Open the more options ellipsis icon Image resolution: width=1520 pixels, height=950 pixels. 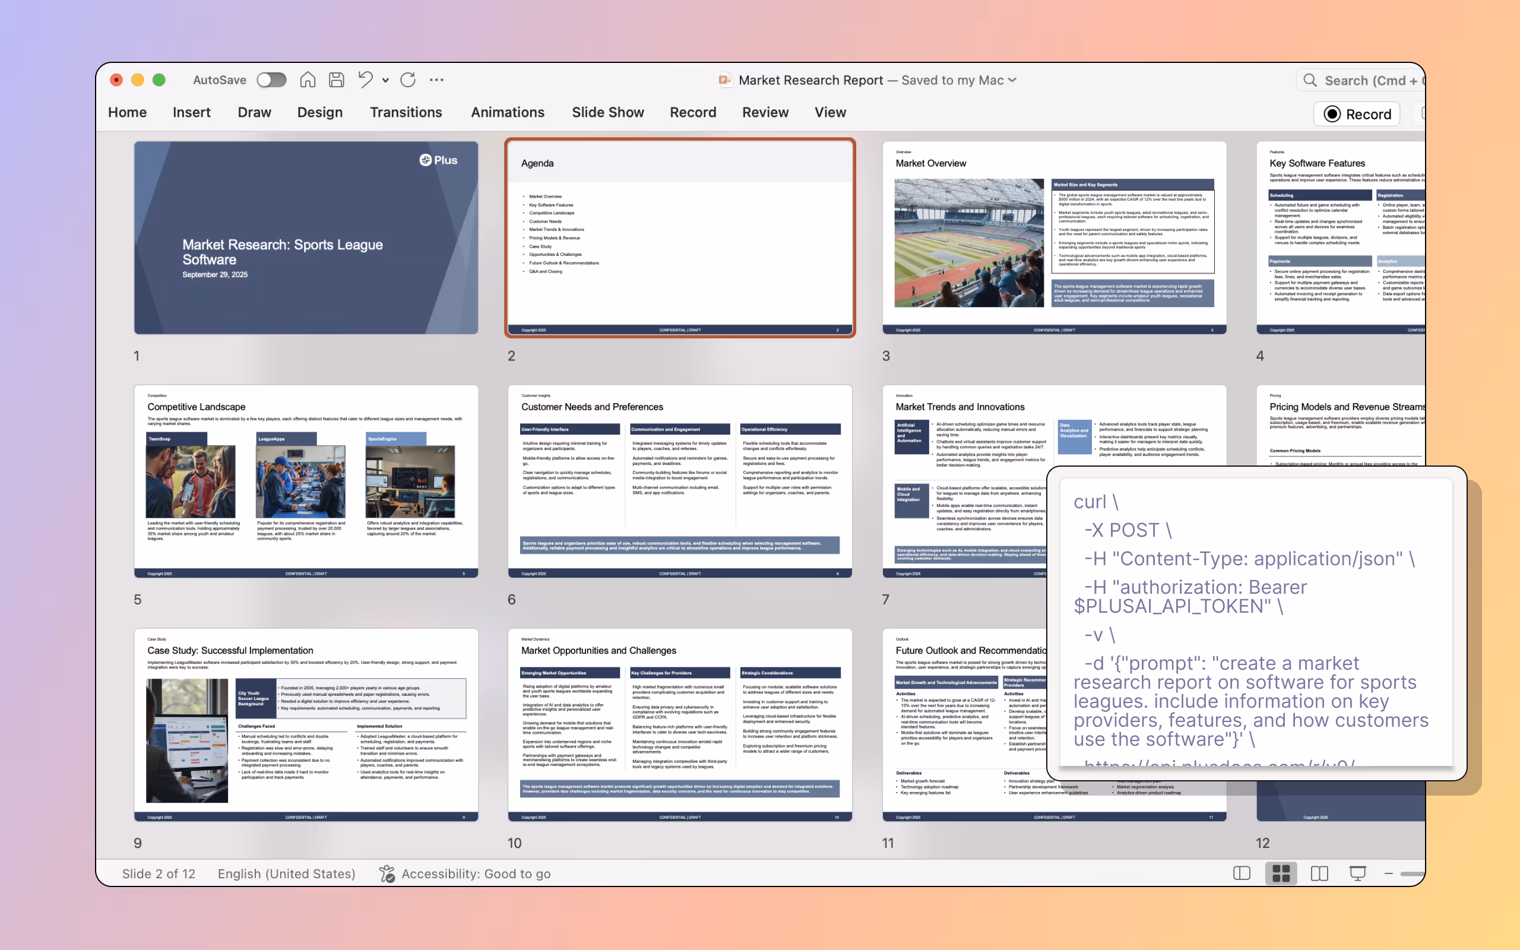(436, 80)
